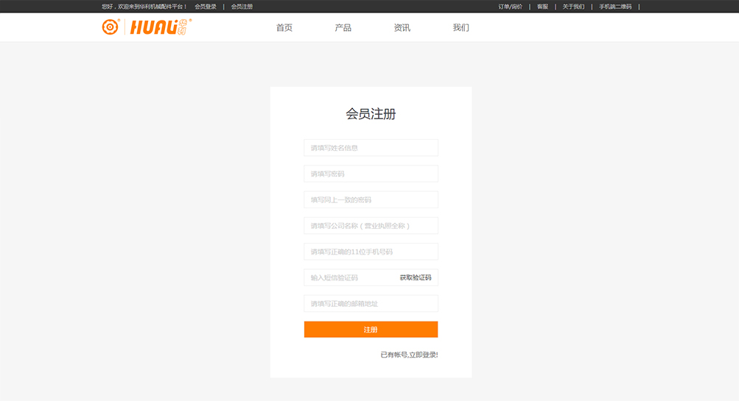Click the 关于我们 top bar link
This screenshot has height=401, width=739.
(573, 7)
